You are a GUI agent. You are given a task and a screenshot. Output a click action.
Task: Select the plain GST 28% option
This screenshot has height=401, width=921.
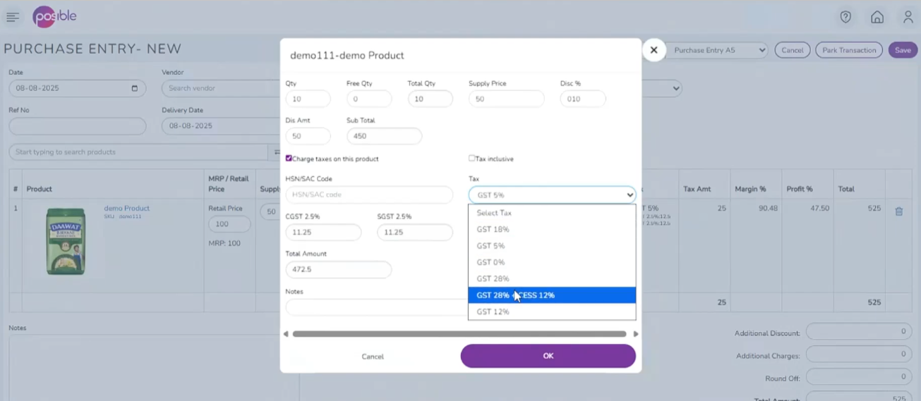click(x=552, y=279)
